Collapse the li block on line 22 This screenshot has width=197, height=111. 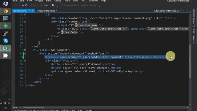click(x=25, y=14)
